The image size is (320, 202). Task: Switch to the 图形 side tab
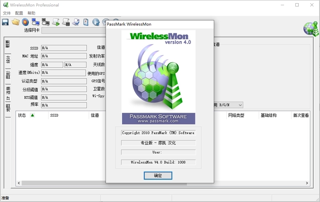(8, 75)
